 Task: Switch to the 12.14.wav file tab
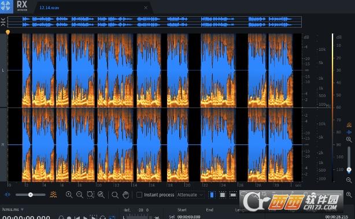[x=49, y=8]
